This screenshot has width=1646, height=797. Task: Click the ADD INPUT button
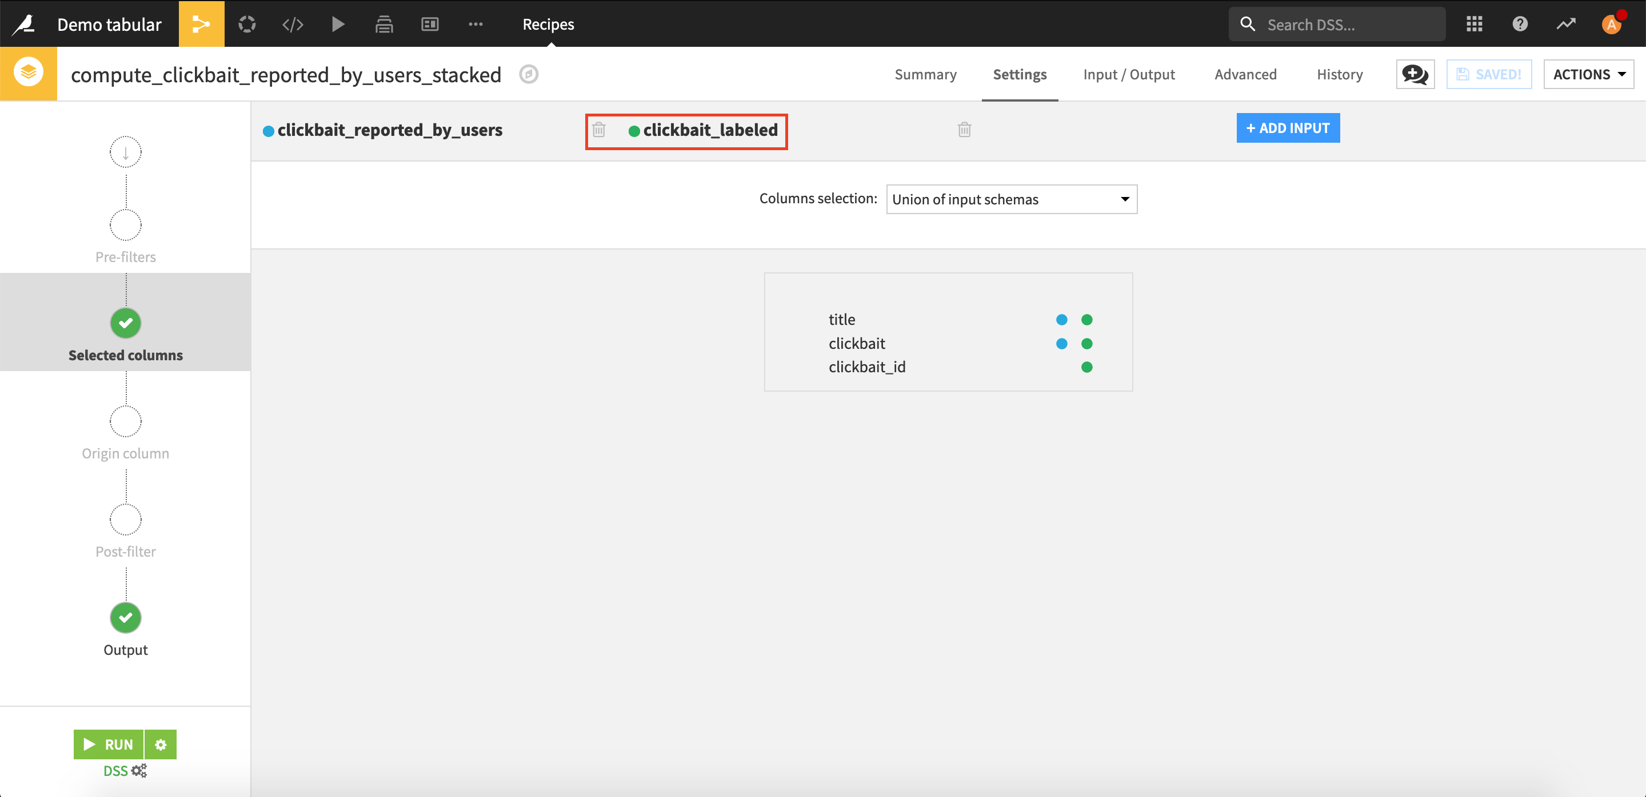(1288, 128)
